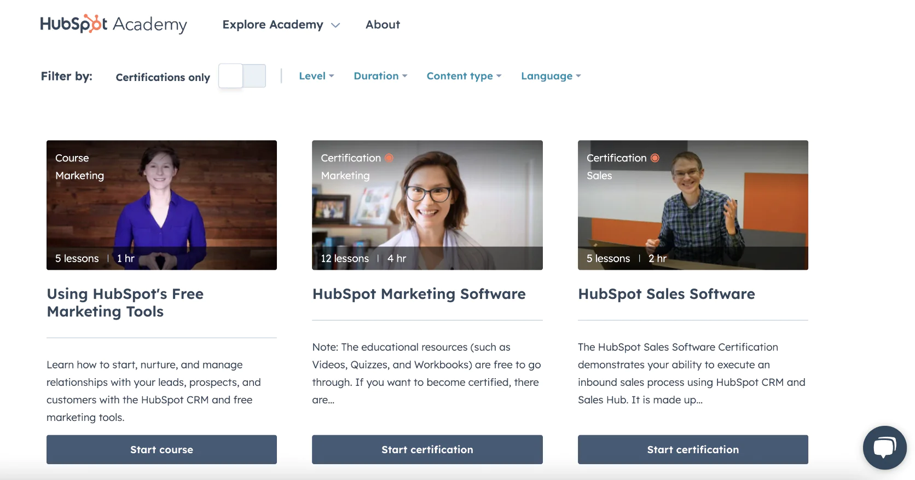915x480 pixels.
Task: Open the Language filter dropdown
Action: (551, 76)
